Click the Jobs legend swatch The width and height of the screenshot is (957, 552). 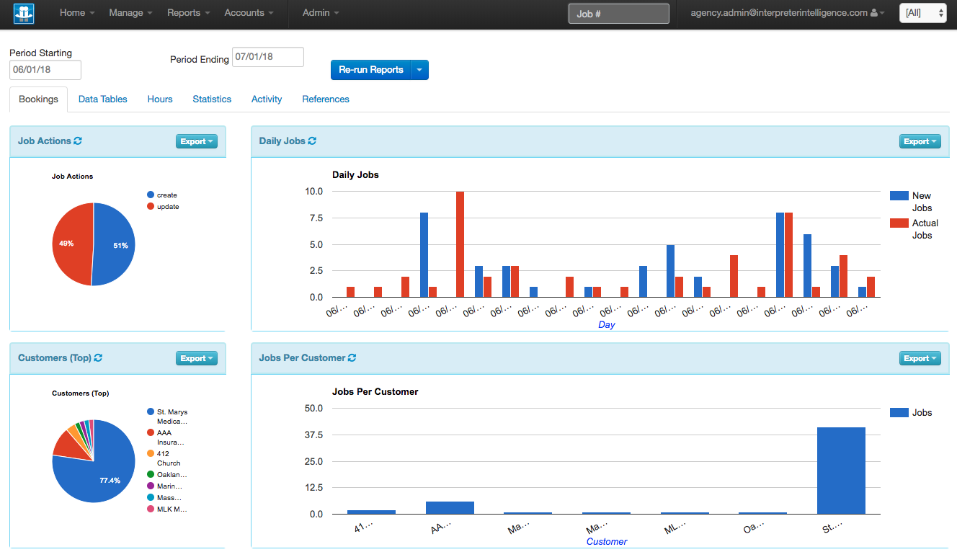pyautogui.click(x=899, y=413)
